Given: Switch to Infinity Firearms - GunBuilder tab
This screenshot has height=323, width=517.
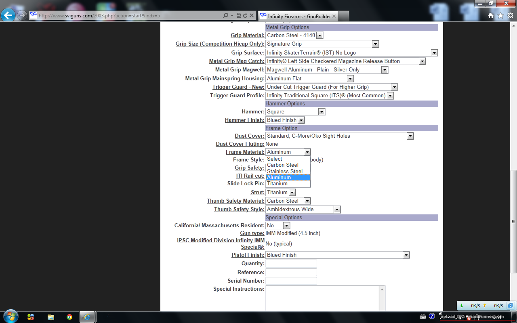Looking at the screenshot, I should click(x=299, y=16).
